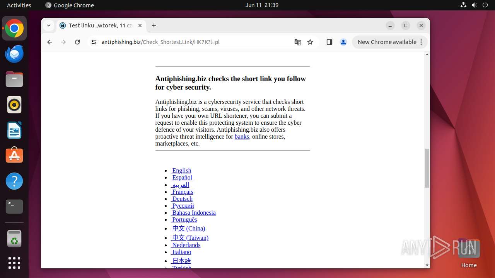Launch LibreOffice Writer from the dock
The width and height of the screenshot is (495, 278).
[14, 130]
